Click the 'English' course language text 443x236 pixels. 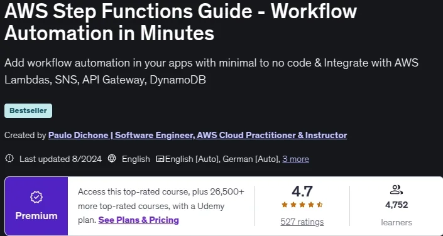coord(136,159)
